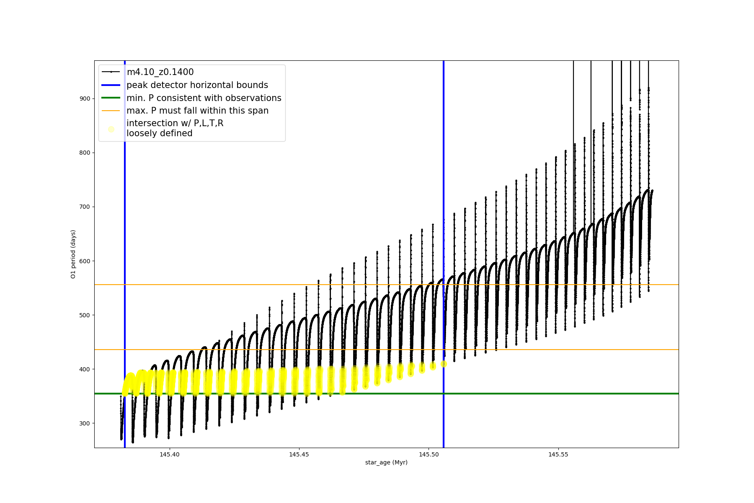Click the 600 y-axis tick label

click(x=85, y=261)
